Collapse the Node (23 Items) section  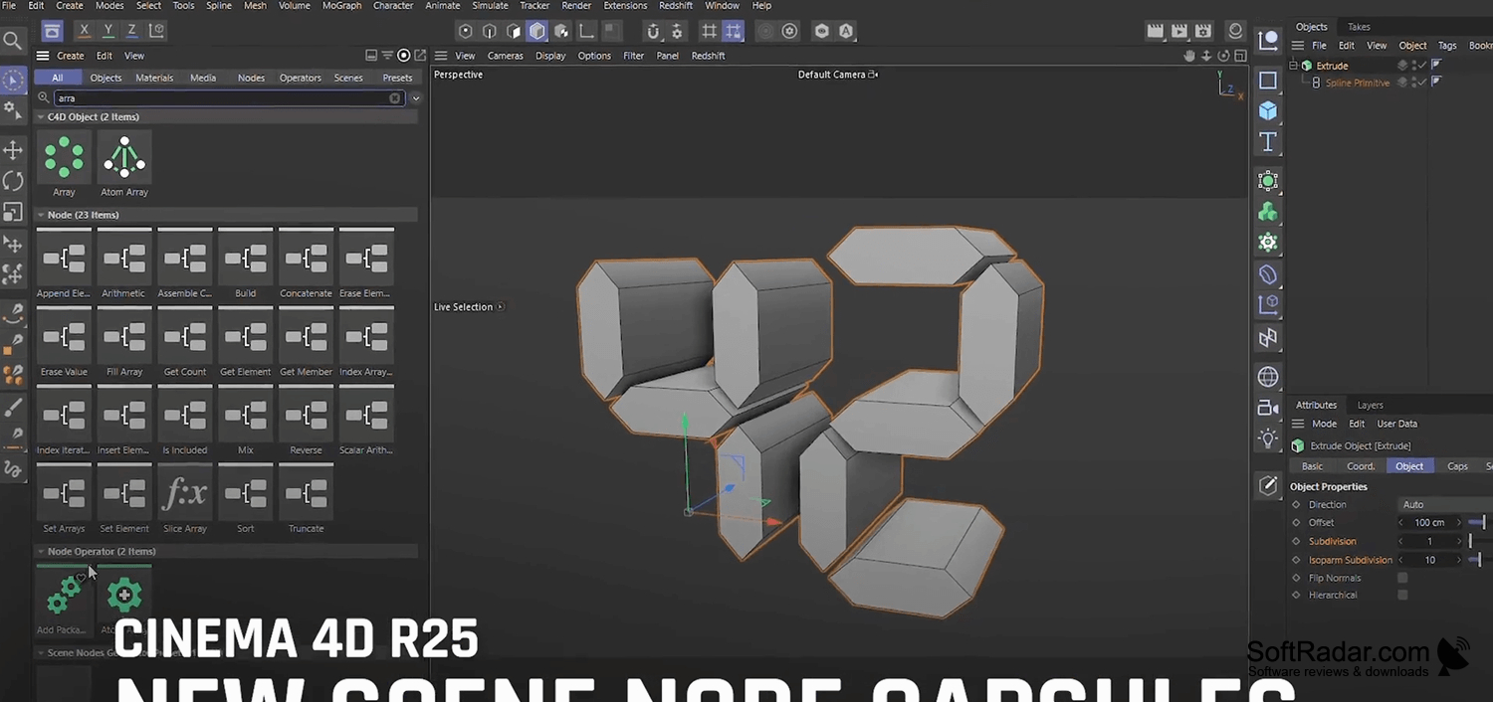coord(41,215)
